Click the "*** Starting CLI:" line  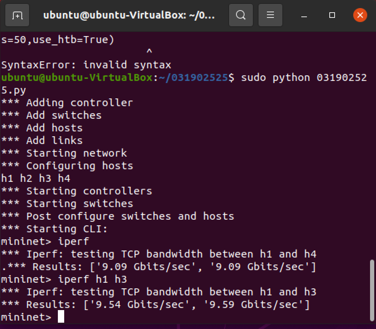[x=54, y=229]
